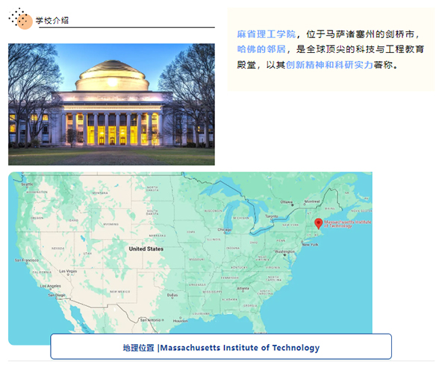Click Toronto on the map

coord(272,216)
